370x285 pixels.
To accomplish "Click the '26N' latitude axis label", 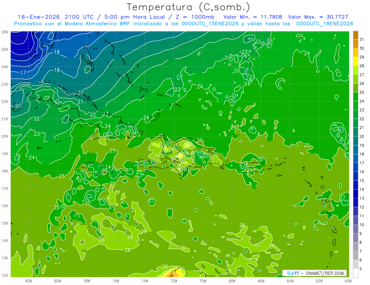I will pos(4,32).
